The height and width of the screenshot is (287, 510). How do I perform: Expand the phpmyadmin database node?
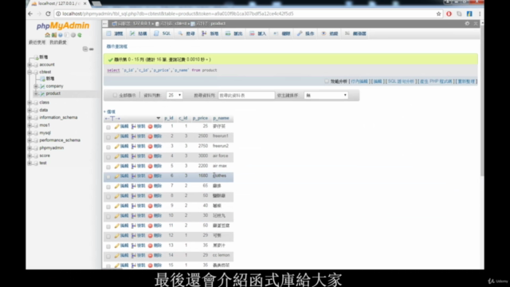(x=30, y=147)
